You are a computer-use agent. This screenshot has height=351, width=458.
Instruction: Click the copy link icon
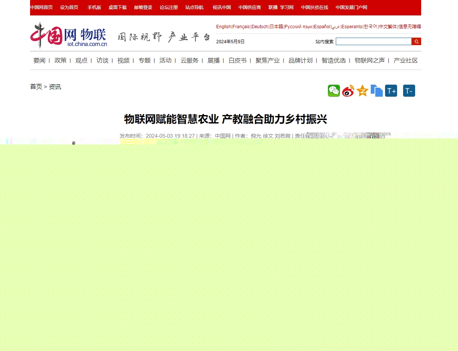pyautogui.click(x=377, y=91)
